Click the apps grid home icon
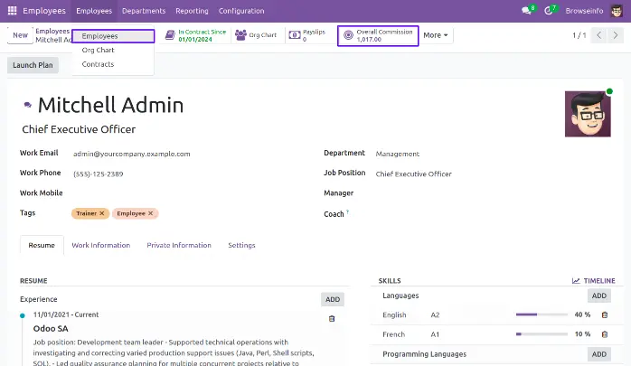Viewport: 631px width, 366px height. (12, 11)
